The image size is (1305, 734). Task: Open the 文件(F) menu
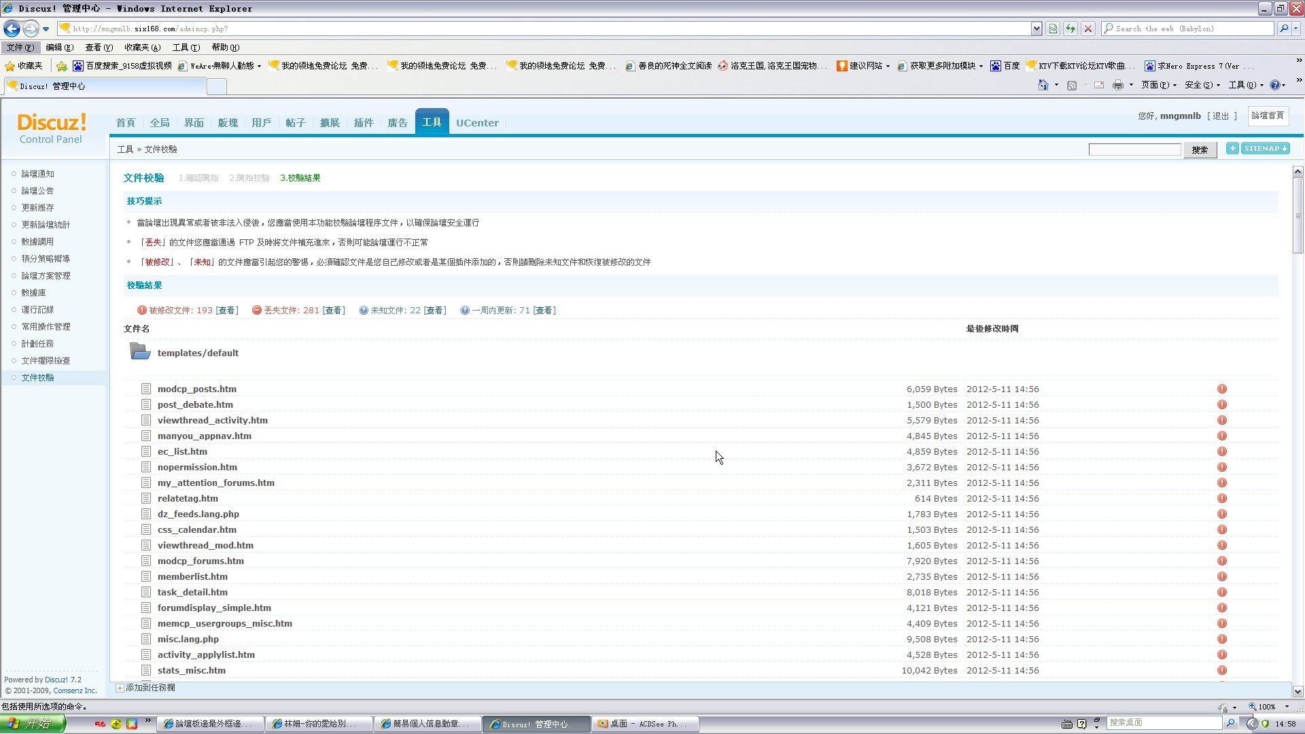[x=20, y=47]
